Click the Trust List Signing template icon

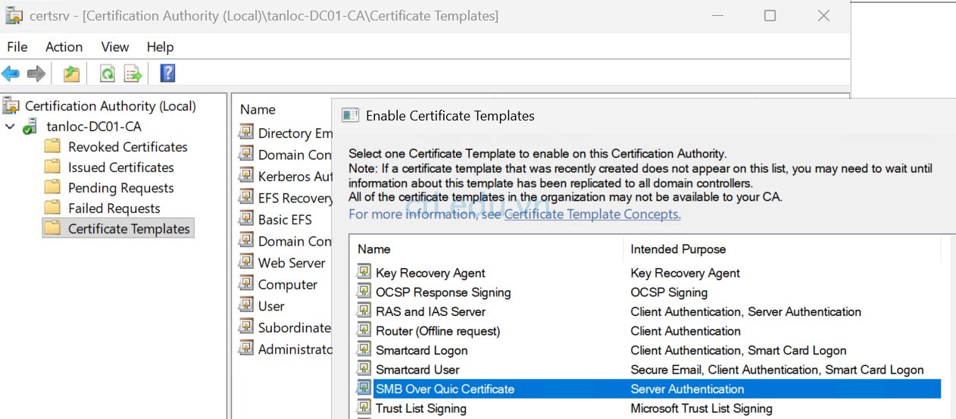364,408
